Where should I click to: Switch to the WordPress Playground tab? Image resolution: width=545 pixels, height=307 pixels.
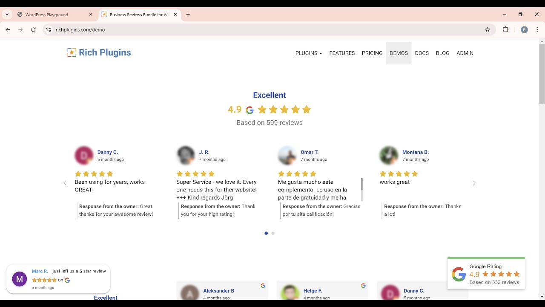point(54,14)
